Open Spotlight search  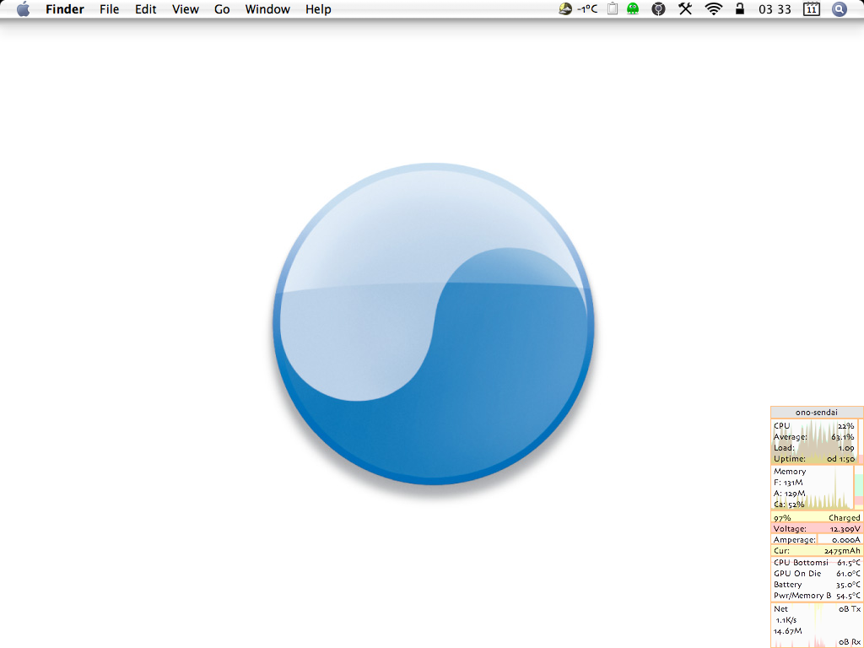tap(840, 8)
